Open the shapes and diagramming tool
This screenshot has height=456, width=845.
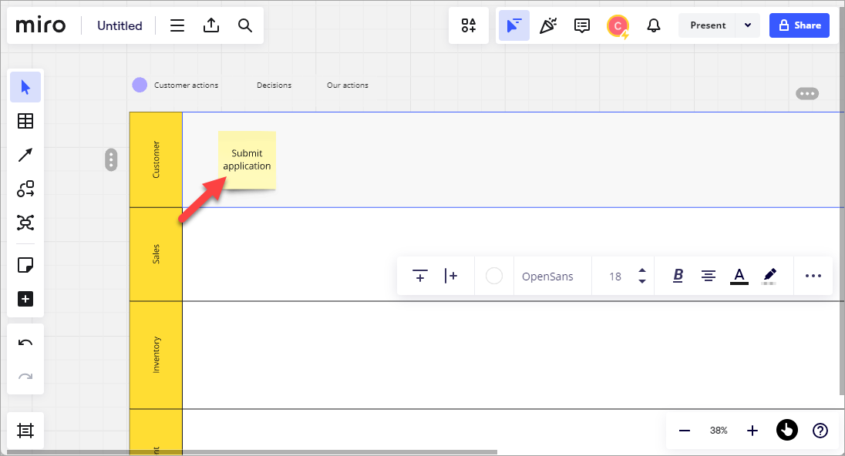coord(25,189)
